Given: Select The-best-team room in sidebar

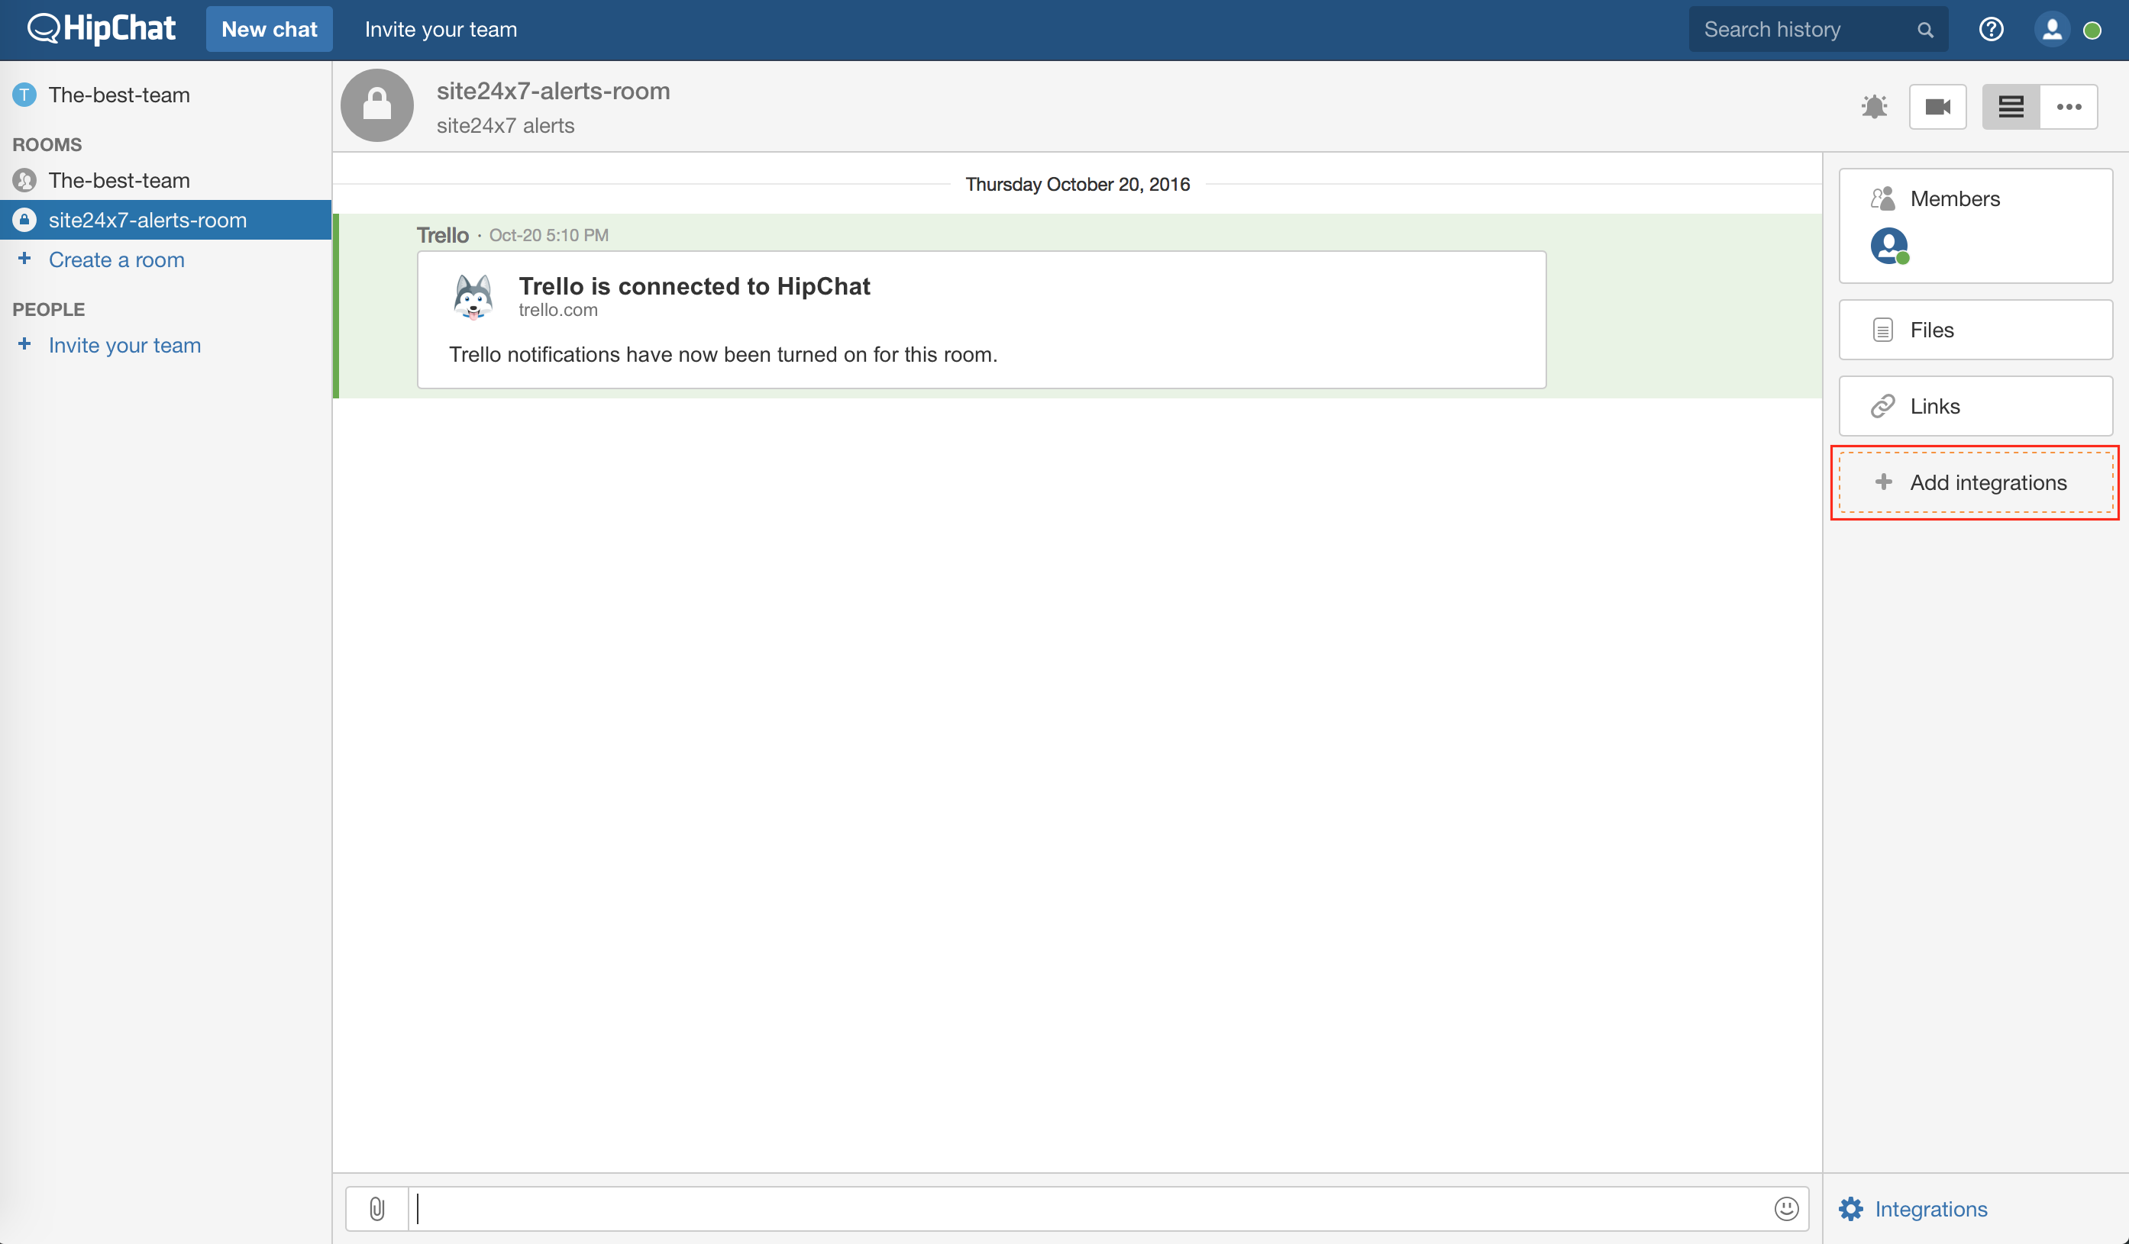Looking at the screenshot, I should pyautogui.click(x=118, y=180).
